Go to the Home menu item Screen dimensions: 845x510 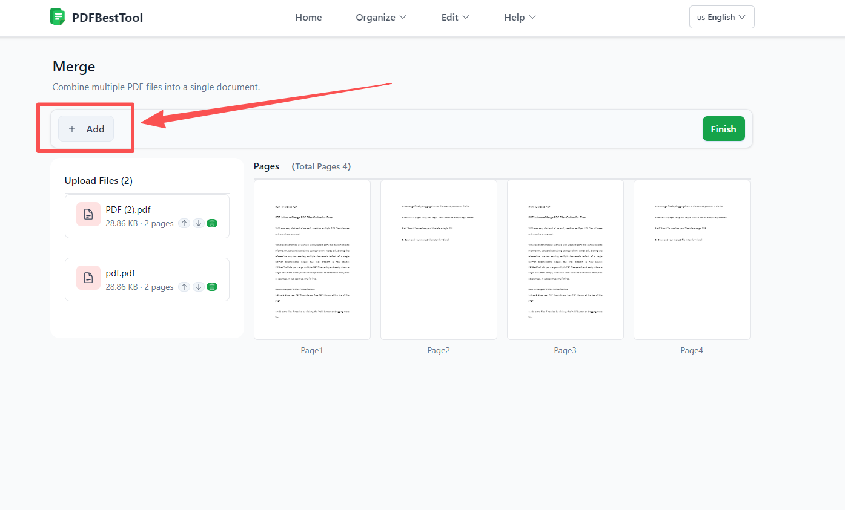point(308,17)
